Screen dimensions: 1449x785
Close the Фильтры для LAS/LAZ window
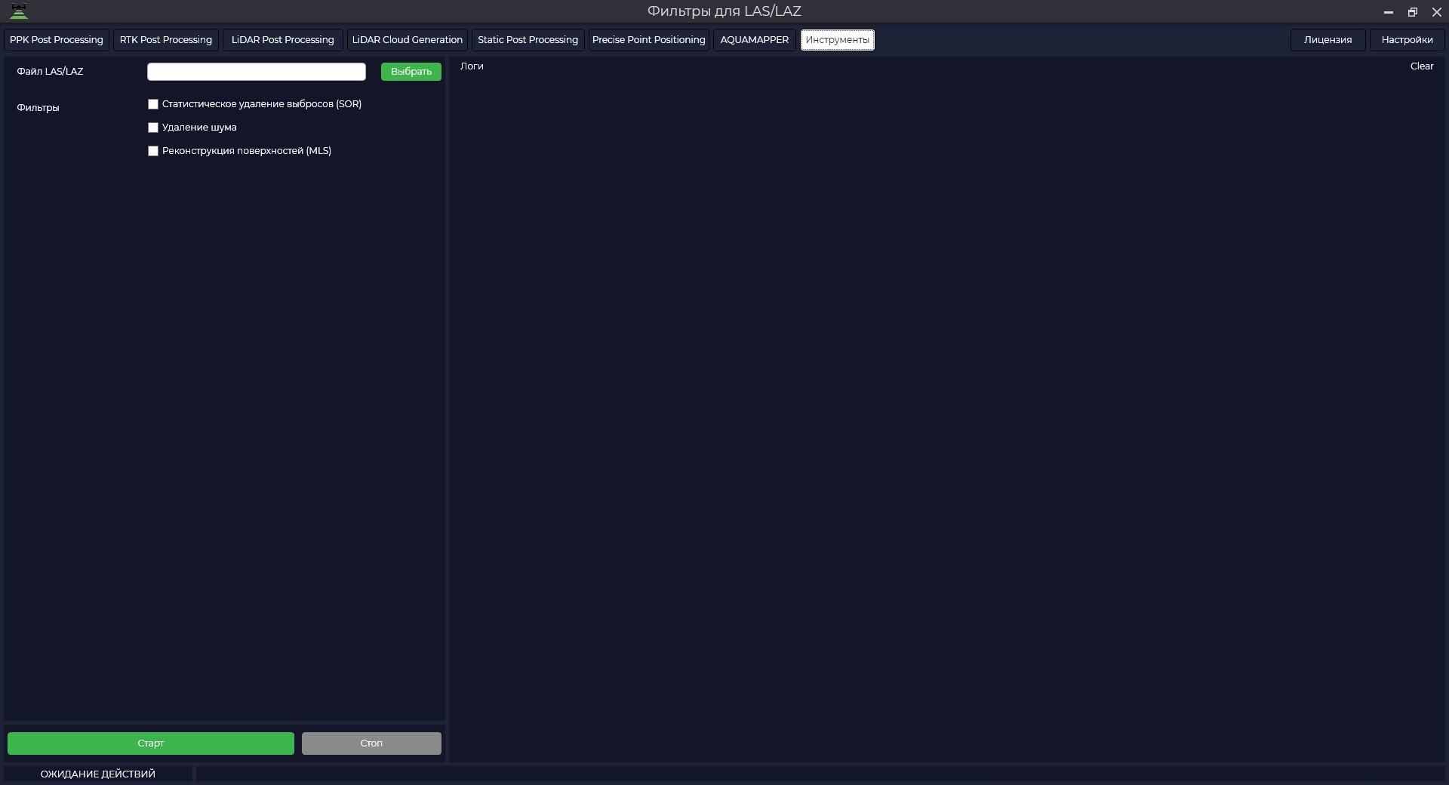point(1437,12)
